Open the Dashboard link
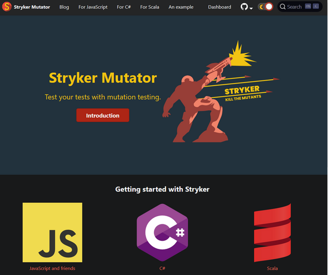 pyautogui.click(x=219, y=7)
